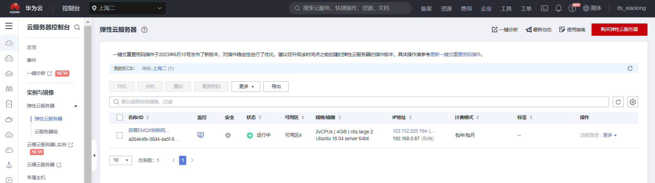The height and width of the screenshot is (183, 655).
Task: Open 工单 in top navigation
Action: coord(526,9)
